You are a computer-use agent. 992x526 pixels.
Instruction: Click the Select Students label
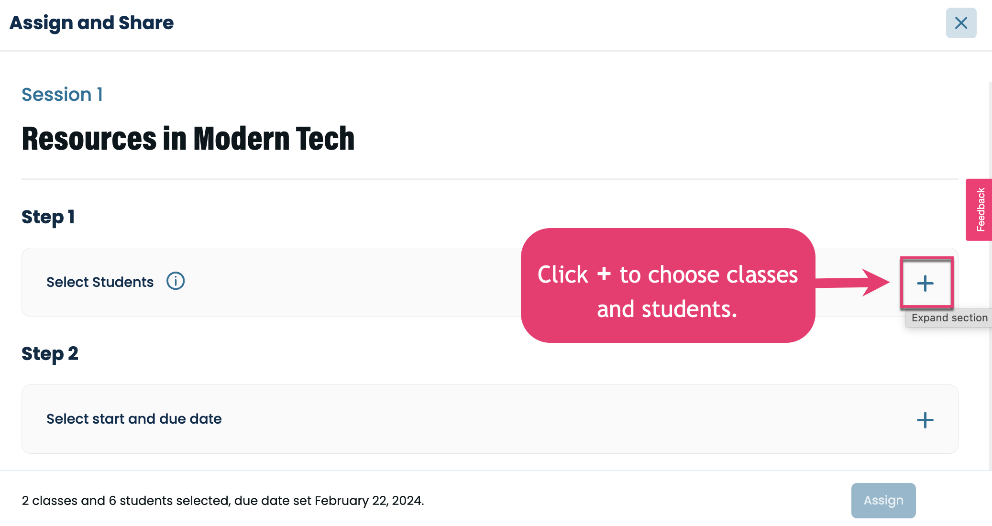point(100,282)
